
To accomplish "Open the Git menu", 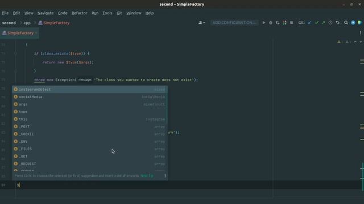I will click(x=119, y=13).
